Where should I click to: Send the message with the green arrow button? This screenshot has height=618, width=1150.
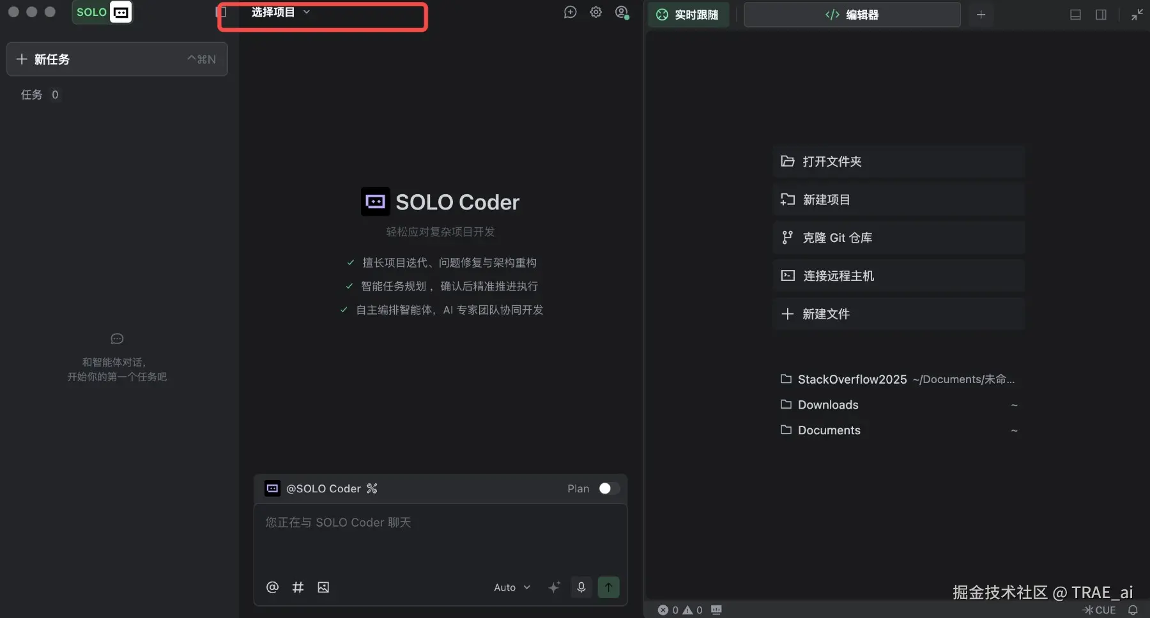[x=608, y=587]
